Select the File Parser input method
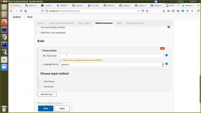The width and height of the screenshot is (201, 113). 42,86
